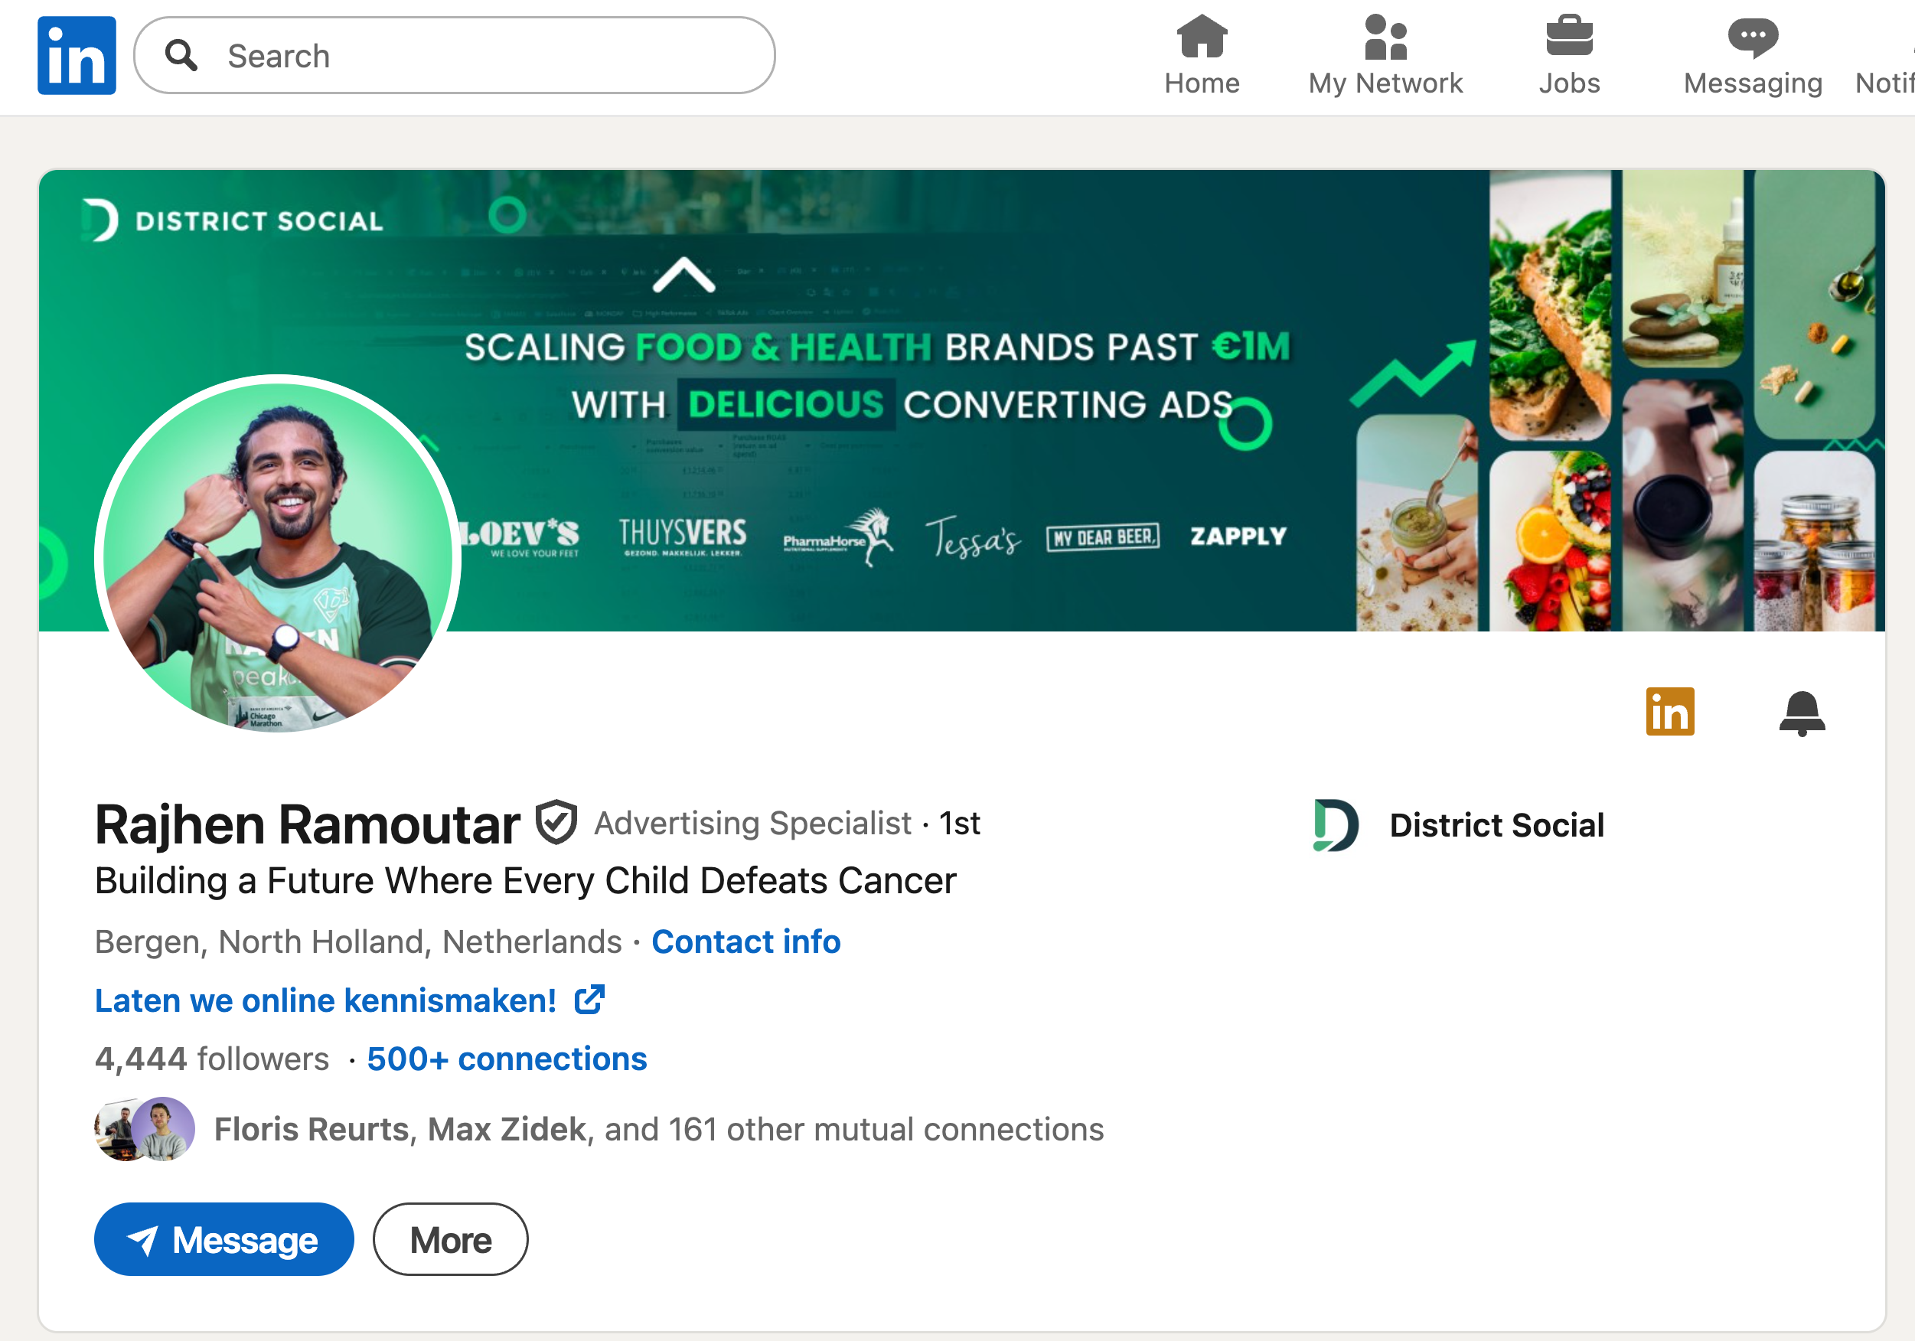Click the Rajhen Ramoutar name heading

point(308,825)
